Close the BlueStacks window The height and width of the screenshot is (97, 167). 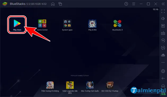coord(156,4)
